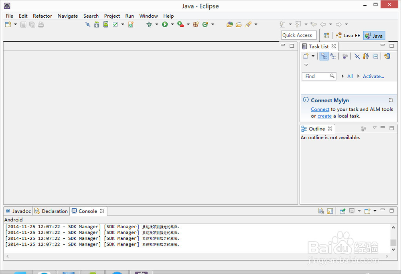
Task: Run Android Lint check icon
Action: point(115,24)
